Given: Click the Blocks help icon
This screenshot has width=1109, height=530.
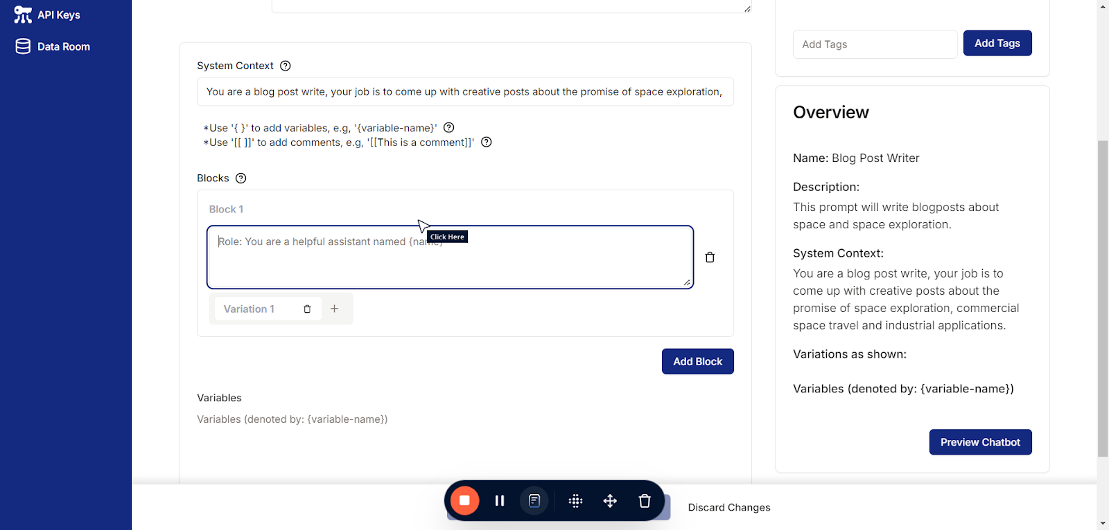Looking at the screenshot, I should [x=241, y=178].
